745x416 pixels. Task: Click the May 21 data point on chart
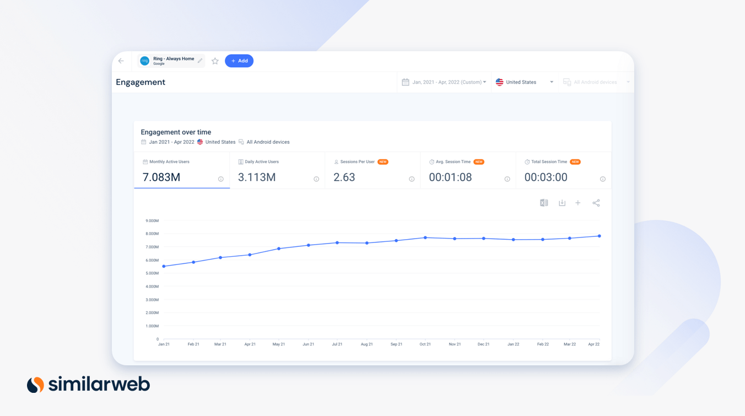(279, 248)
